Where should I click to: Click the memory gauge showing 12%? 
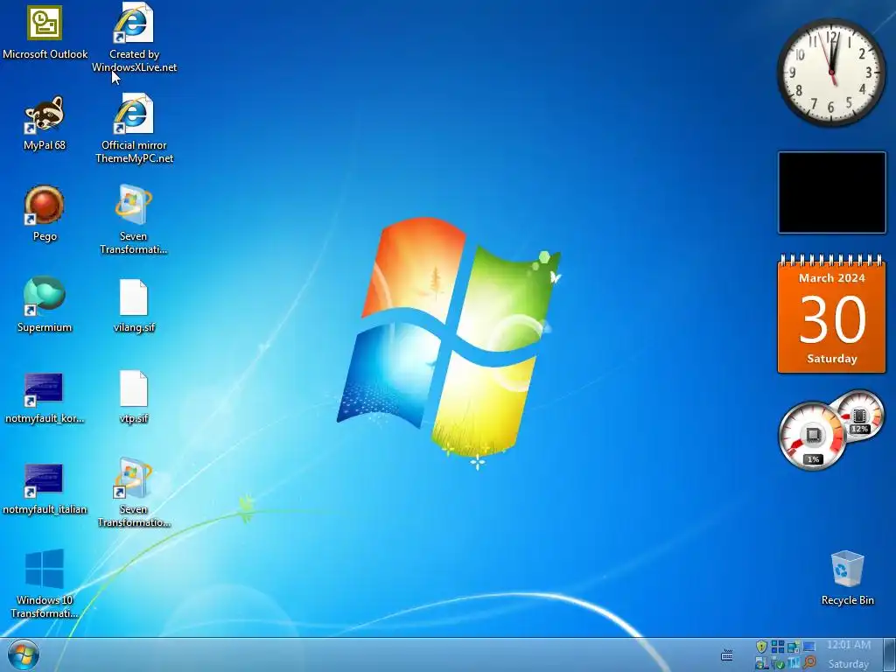859,416
